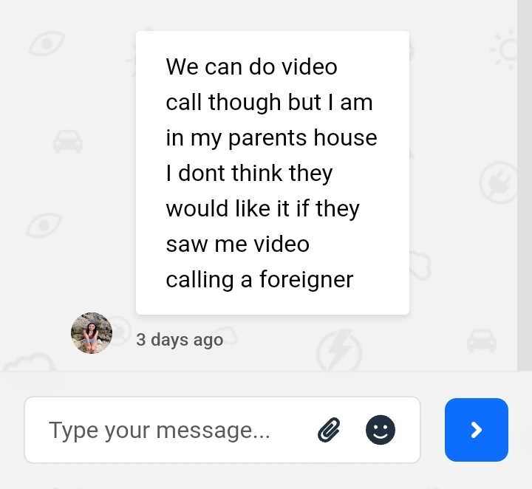This screenshot has height=489, width=532.
Task: Click the faint car icon above send button
Action: pyautogui.click(x=482, y=341)
